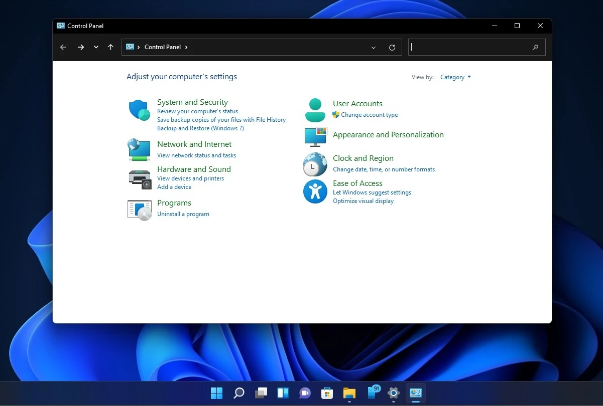Select the Ease of Access icon

315,191
